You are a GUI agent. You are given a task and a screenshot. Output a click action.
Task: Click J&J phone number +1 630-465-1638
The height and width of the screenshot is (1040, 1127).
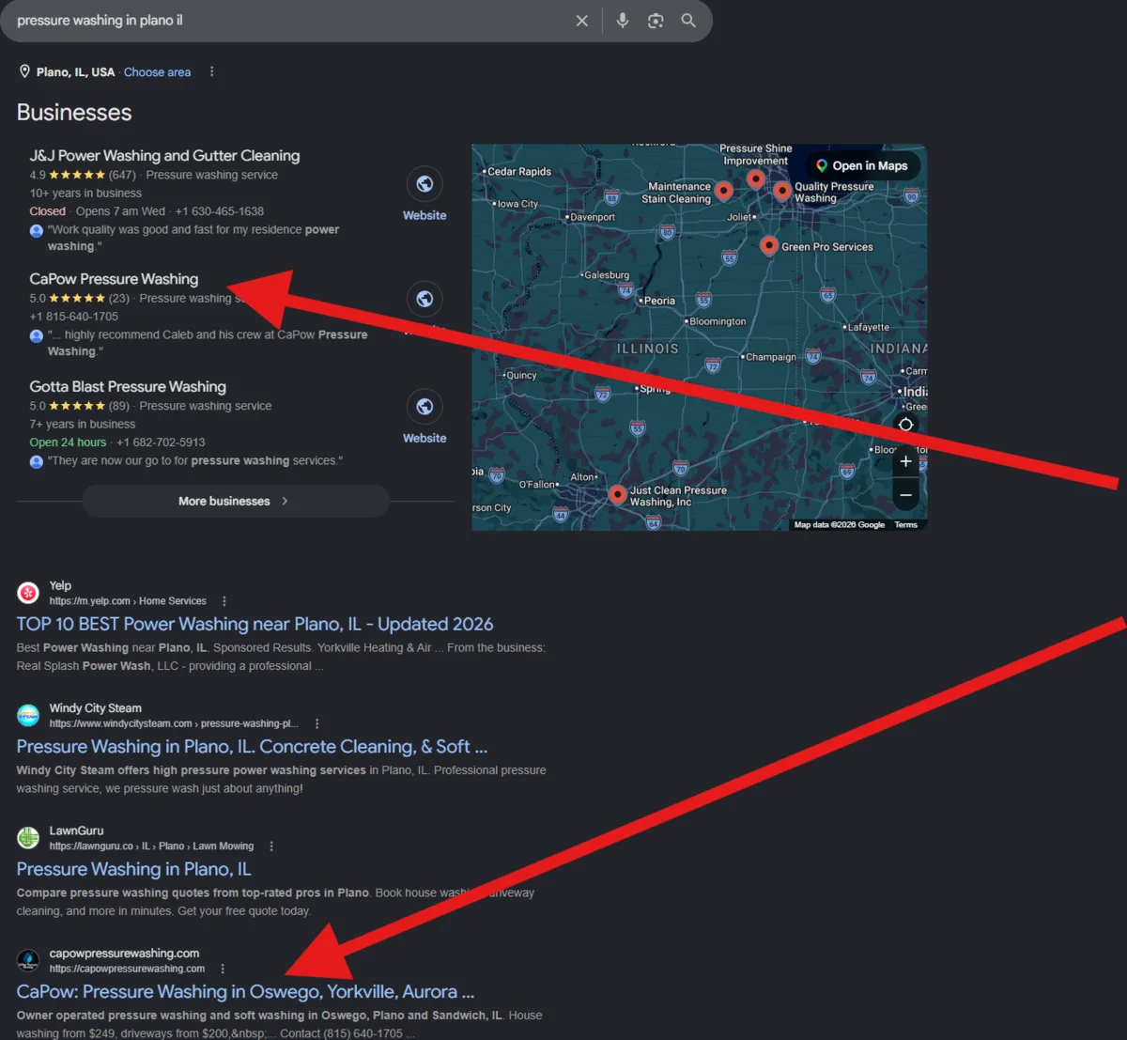click(x=219, y=211)
